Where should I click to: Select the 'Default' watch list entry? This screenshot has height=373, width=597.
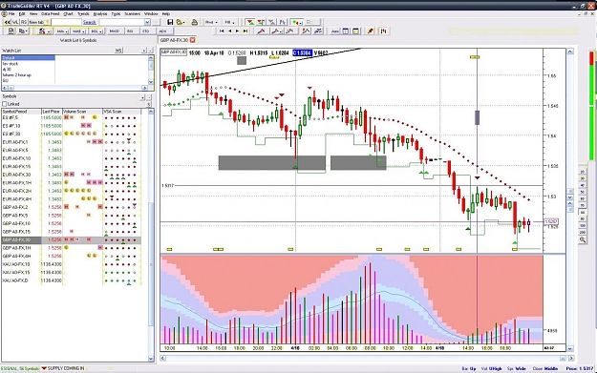pos(28,58)
